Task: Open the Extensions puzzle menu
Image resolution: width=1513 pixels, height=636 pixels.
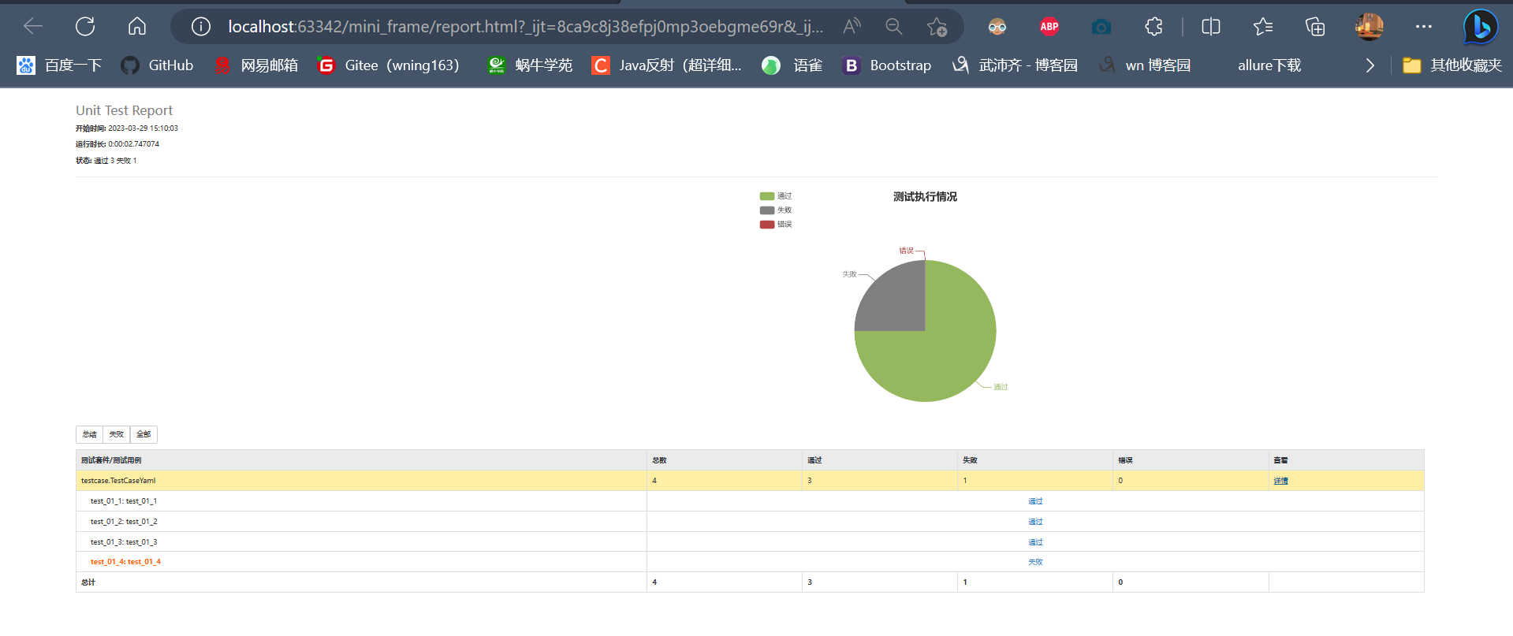Action: pyautogui.click(x=1153, y=27)
